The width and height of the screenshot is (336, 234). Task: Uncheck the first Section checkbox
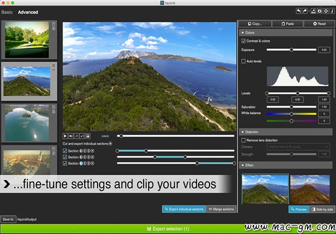click(65, 151)
